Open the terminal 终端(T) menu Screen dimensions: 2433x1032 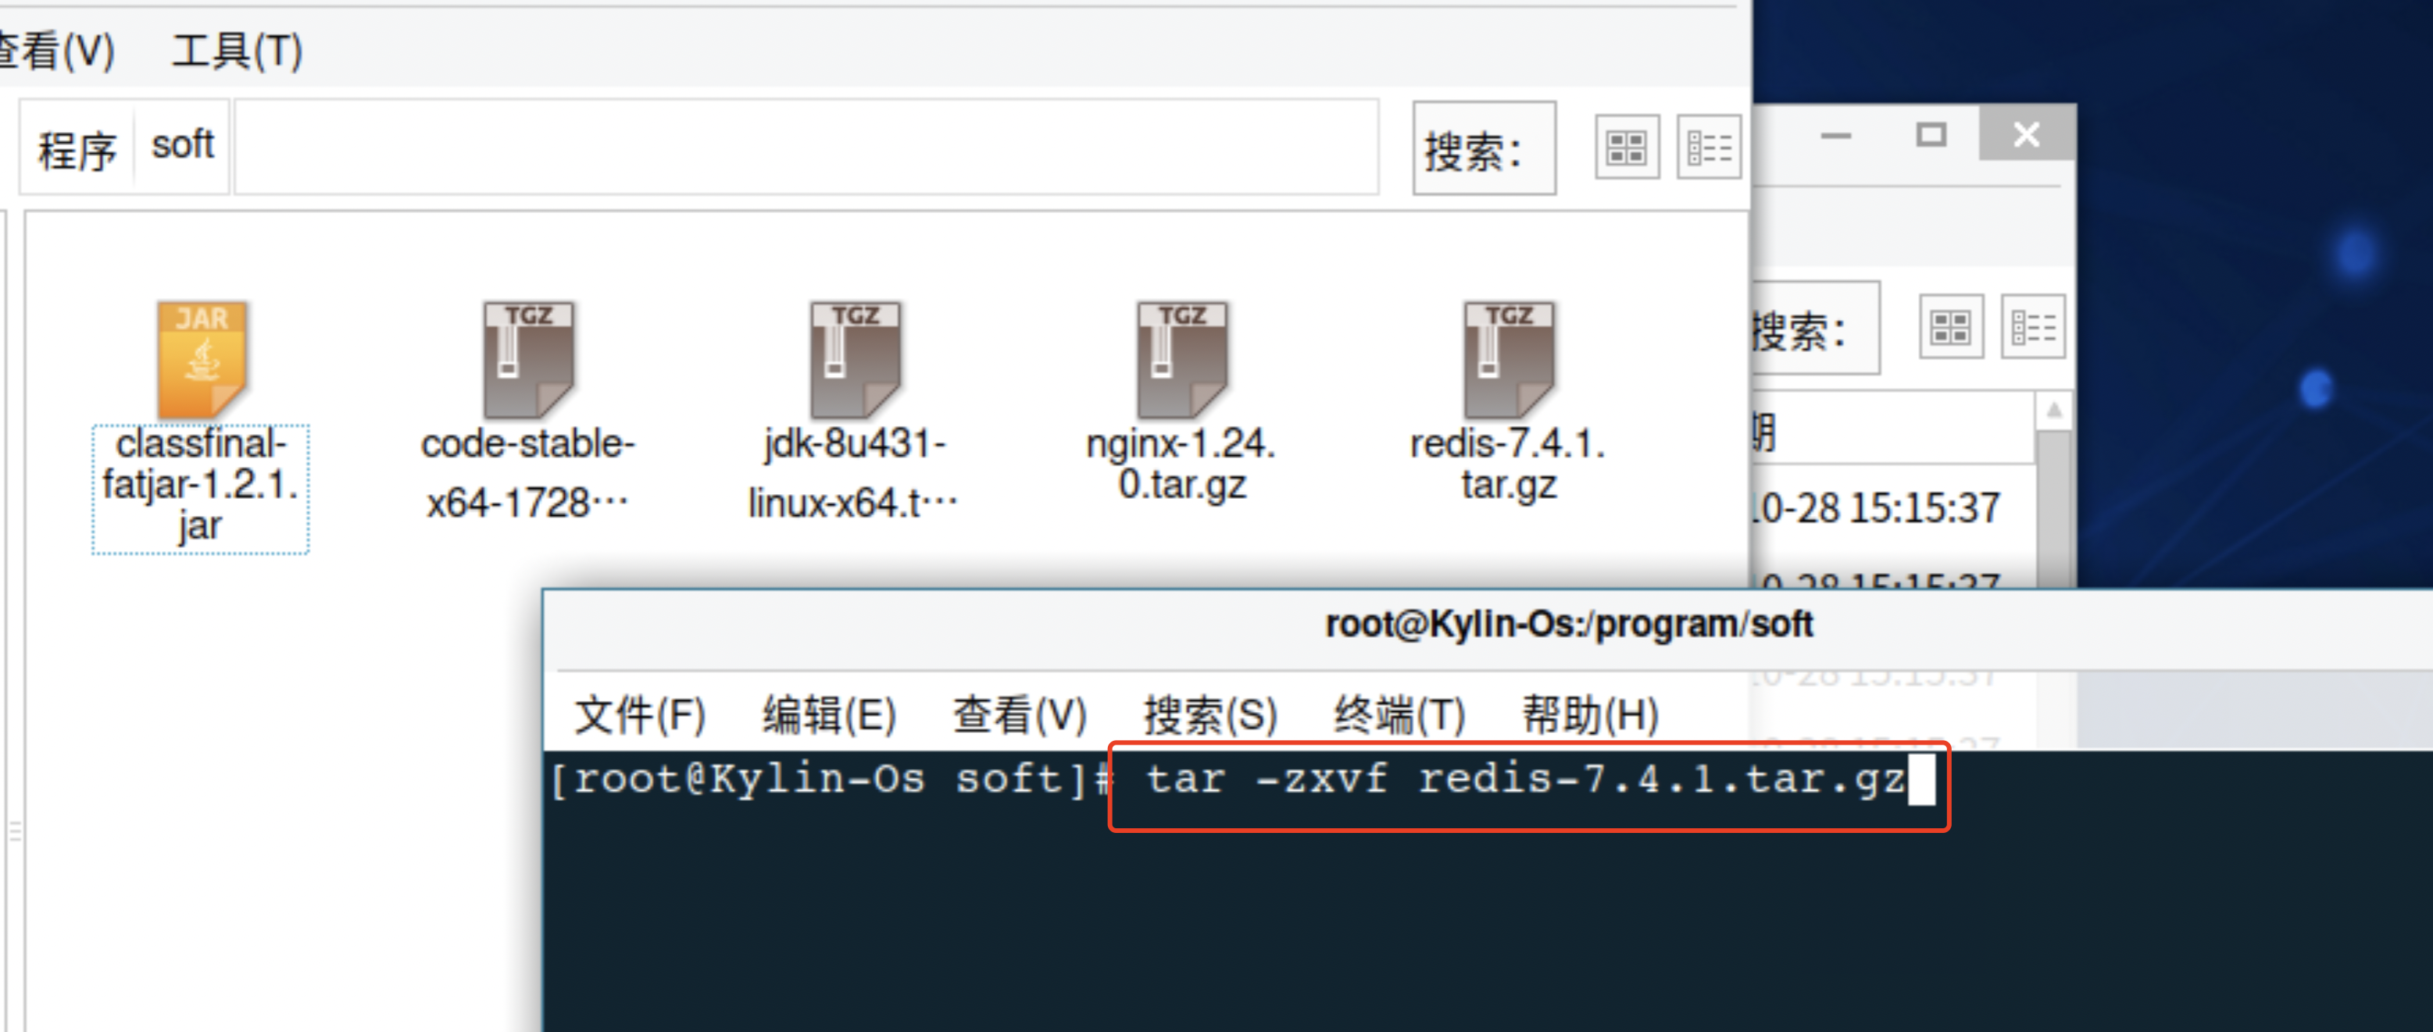point(1398,714)
